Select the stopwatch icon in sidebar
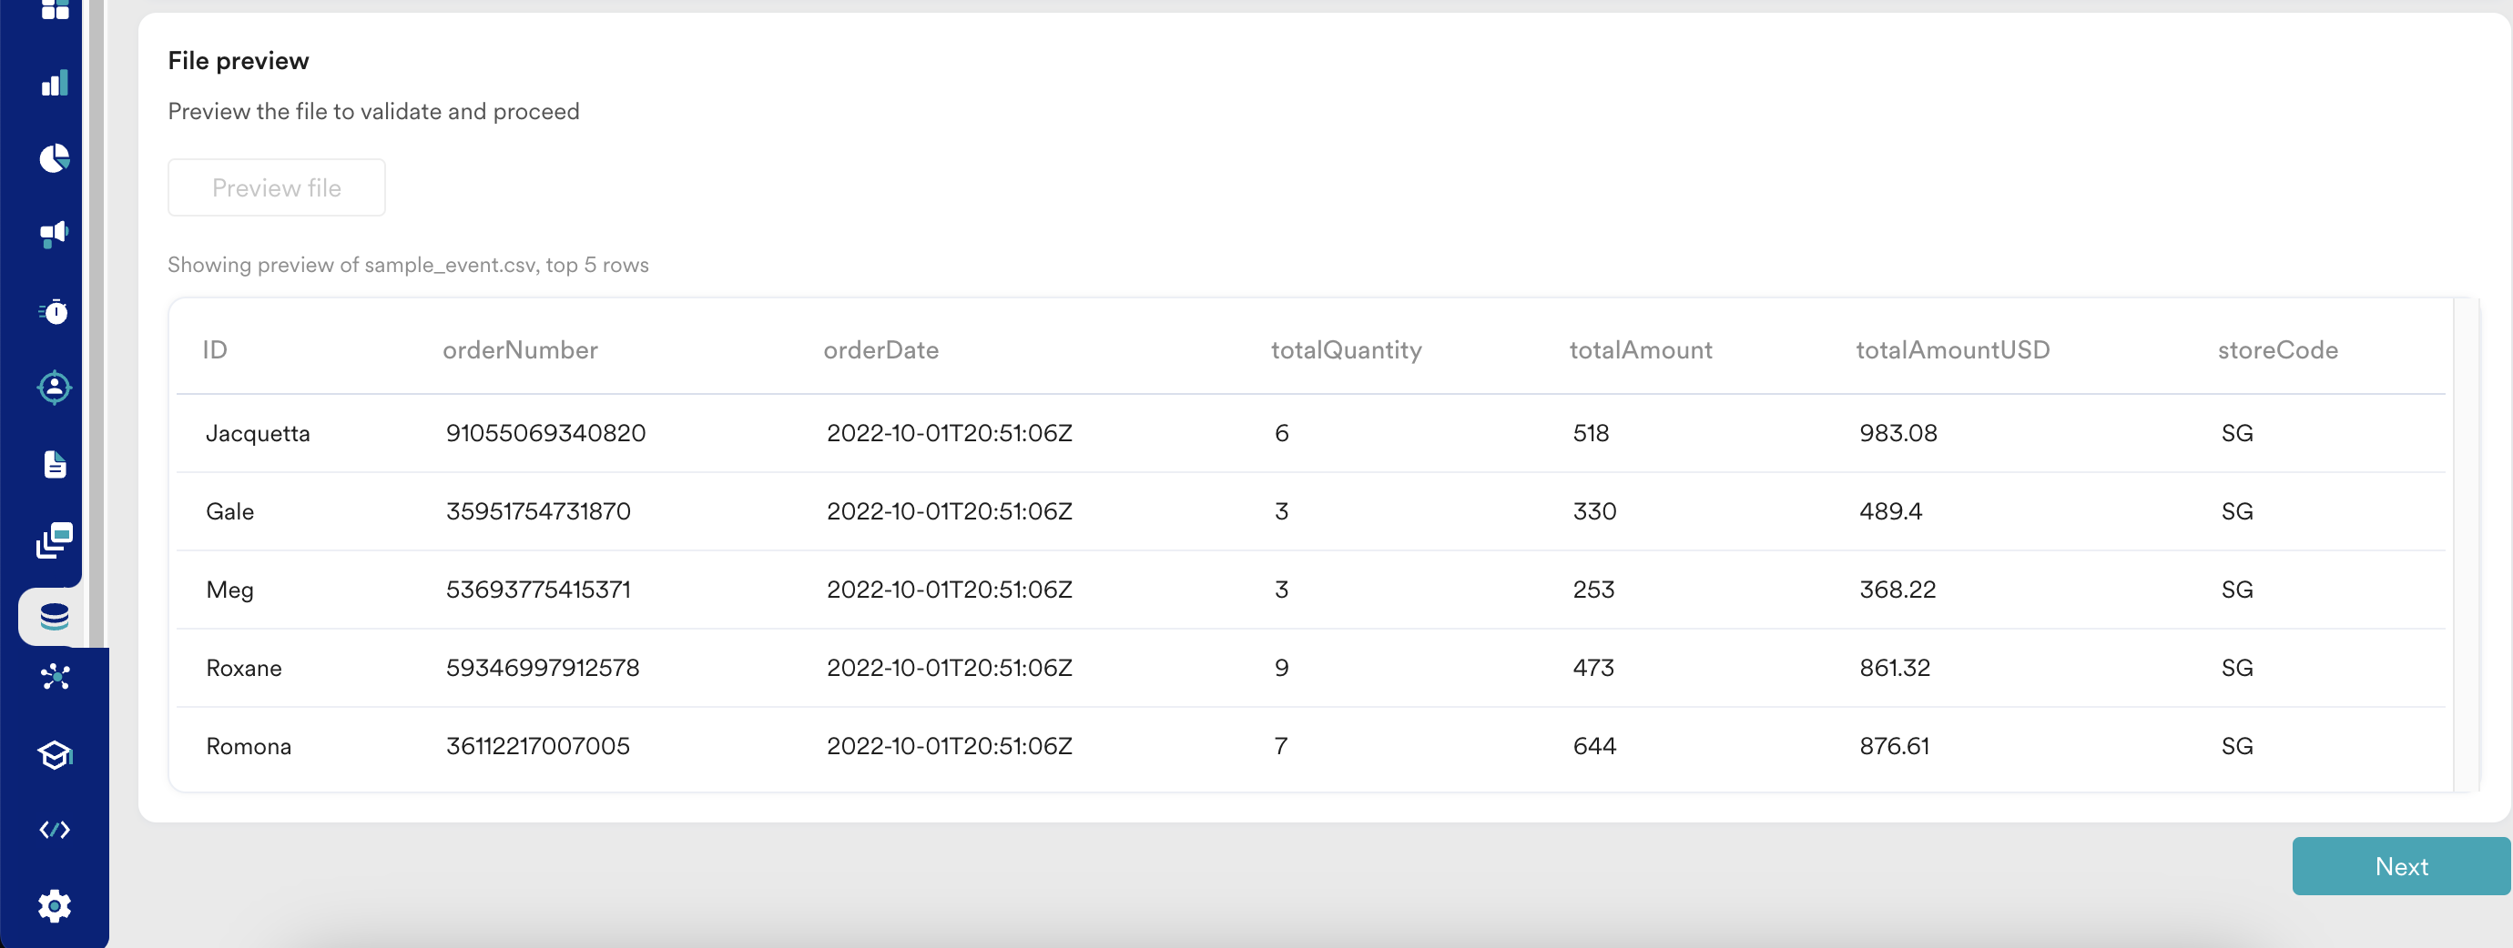The height and width of the screenshot is (948, 2513). click(55, 312)
